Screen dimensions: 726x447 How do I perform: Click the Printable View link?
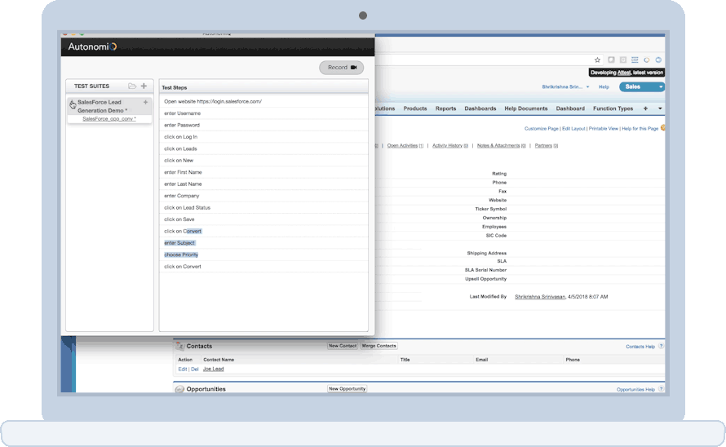[x=604, y=129]
